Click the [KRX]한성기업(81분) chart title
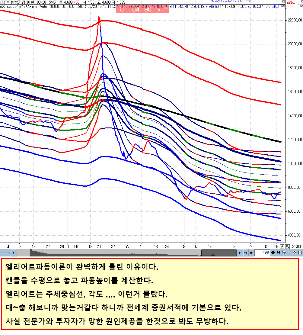This screenshot has width=303, height=335. (x=18, y=2)
